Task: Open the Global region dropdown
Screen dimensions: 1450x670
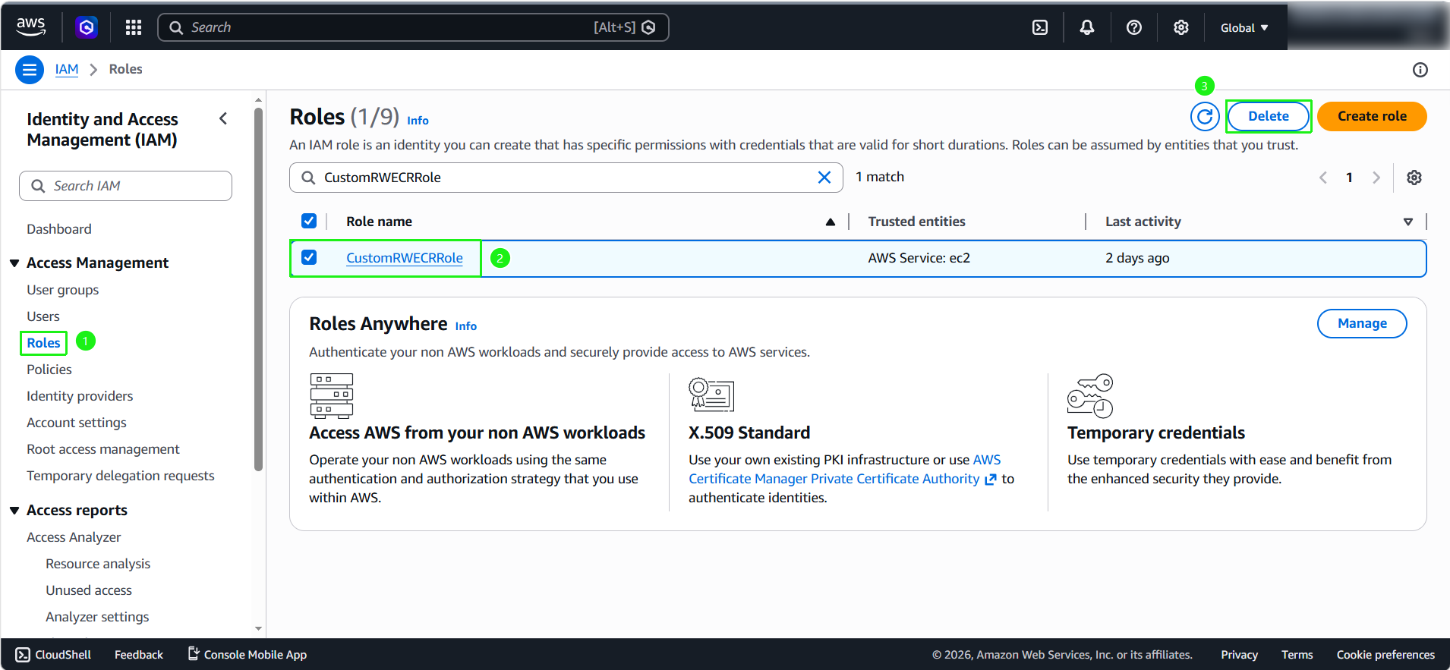Action: pyautogui.click(x=1244, y=27)
